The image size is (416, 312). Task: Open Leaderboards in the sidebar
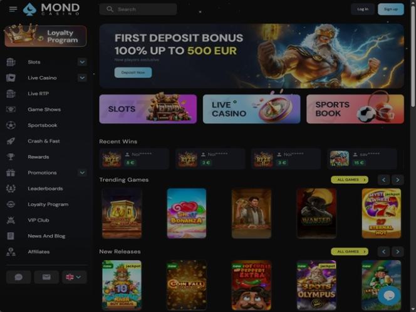click(45, 189)
